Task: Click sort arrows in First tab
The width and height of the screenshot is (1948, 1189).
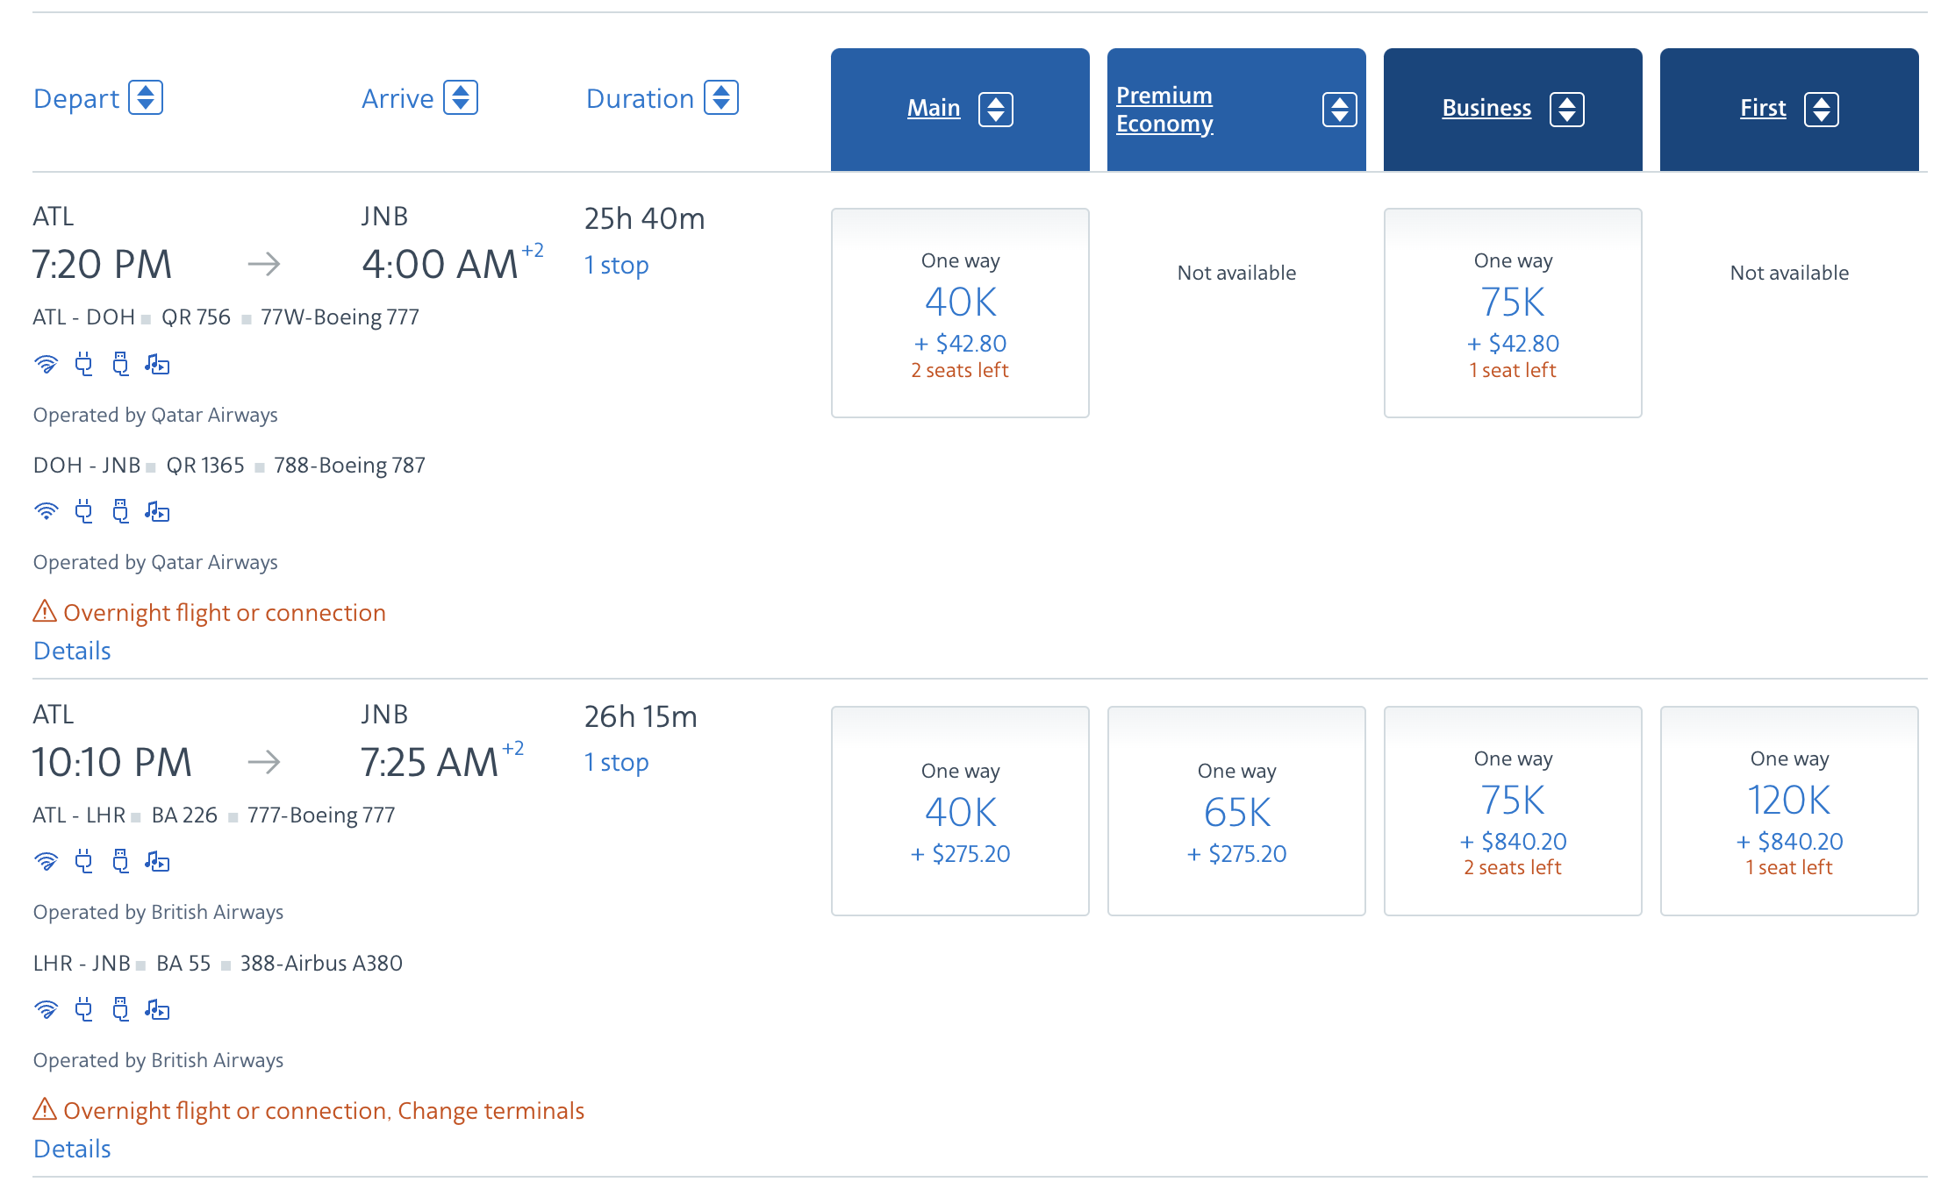Action: (1822, 110)
